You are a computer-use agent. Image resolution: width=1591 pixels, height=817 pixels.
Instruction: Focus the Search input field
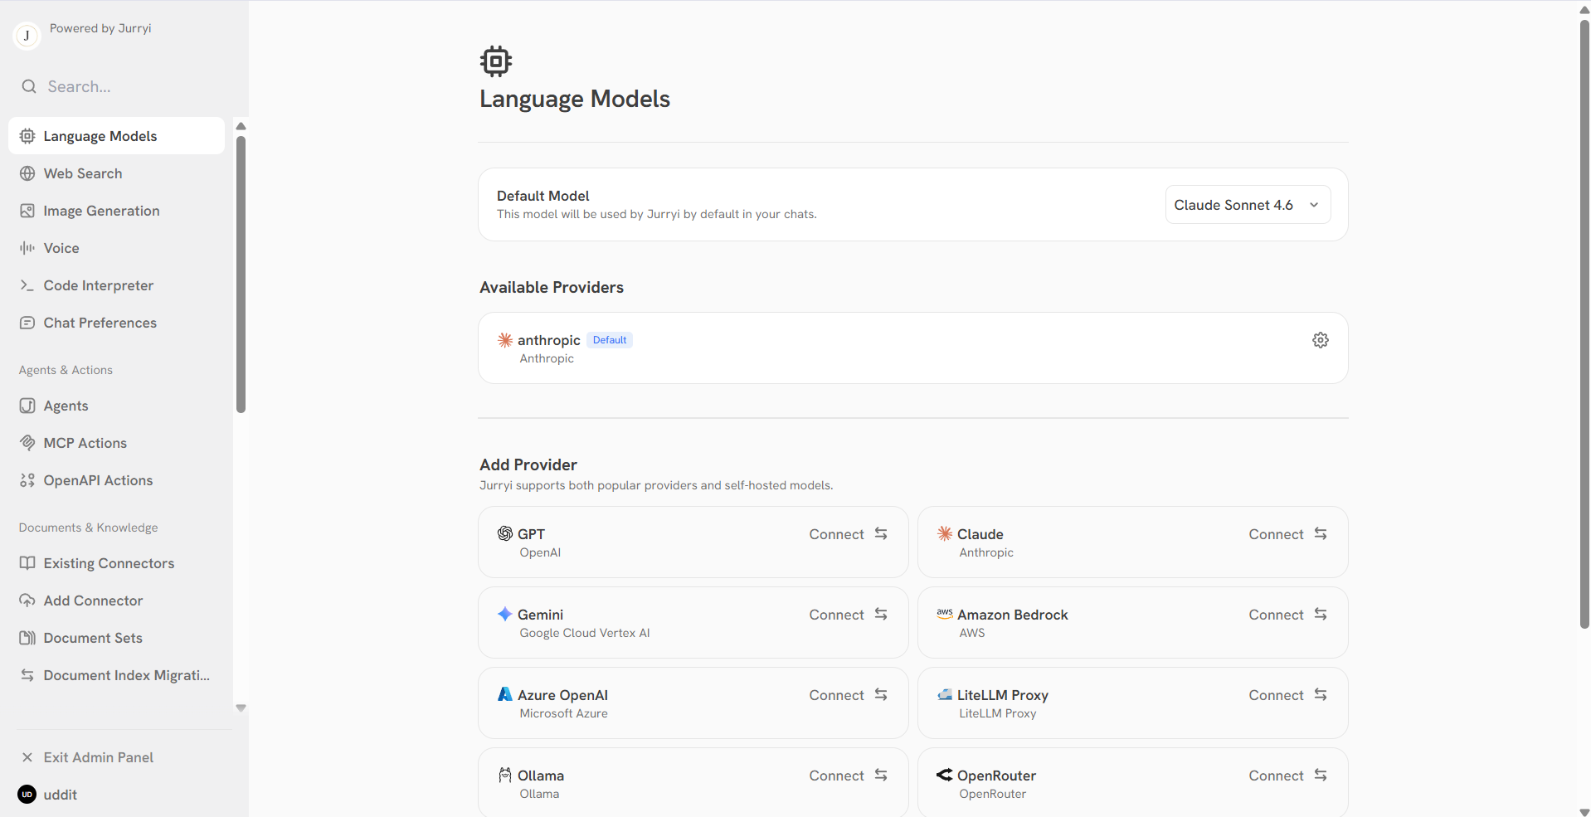pyautogui.click(x=124, y=86)
